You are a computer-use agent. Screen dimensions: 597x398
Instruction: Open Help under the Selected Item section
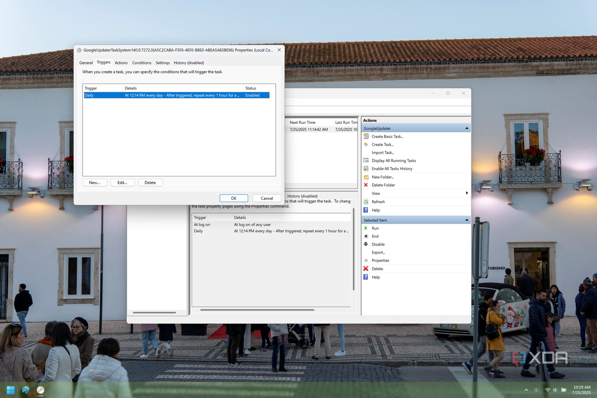pos(375,277)
